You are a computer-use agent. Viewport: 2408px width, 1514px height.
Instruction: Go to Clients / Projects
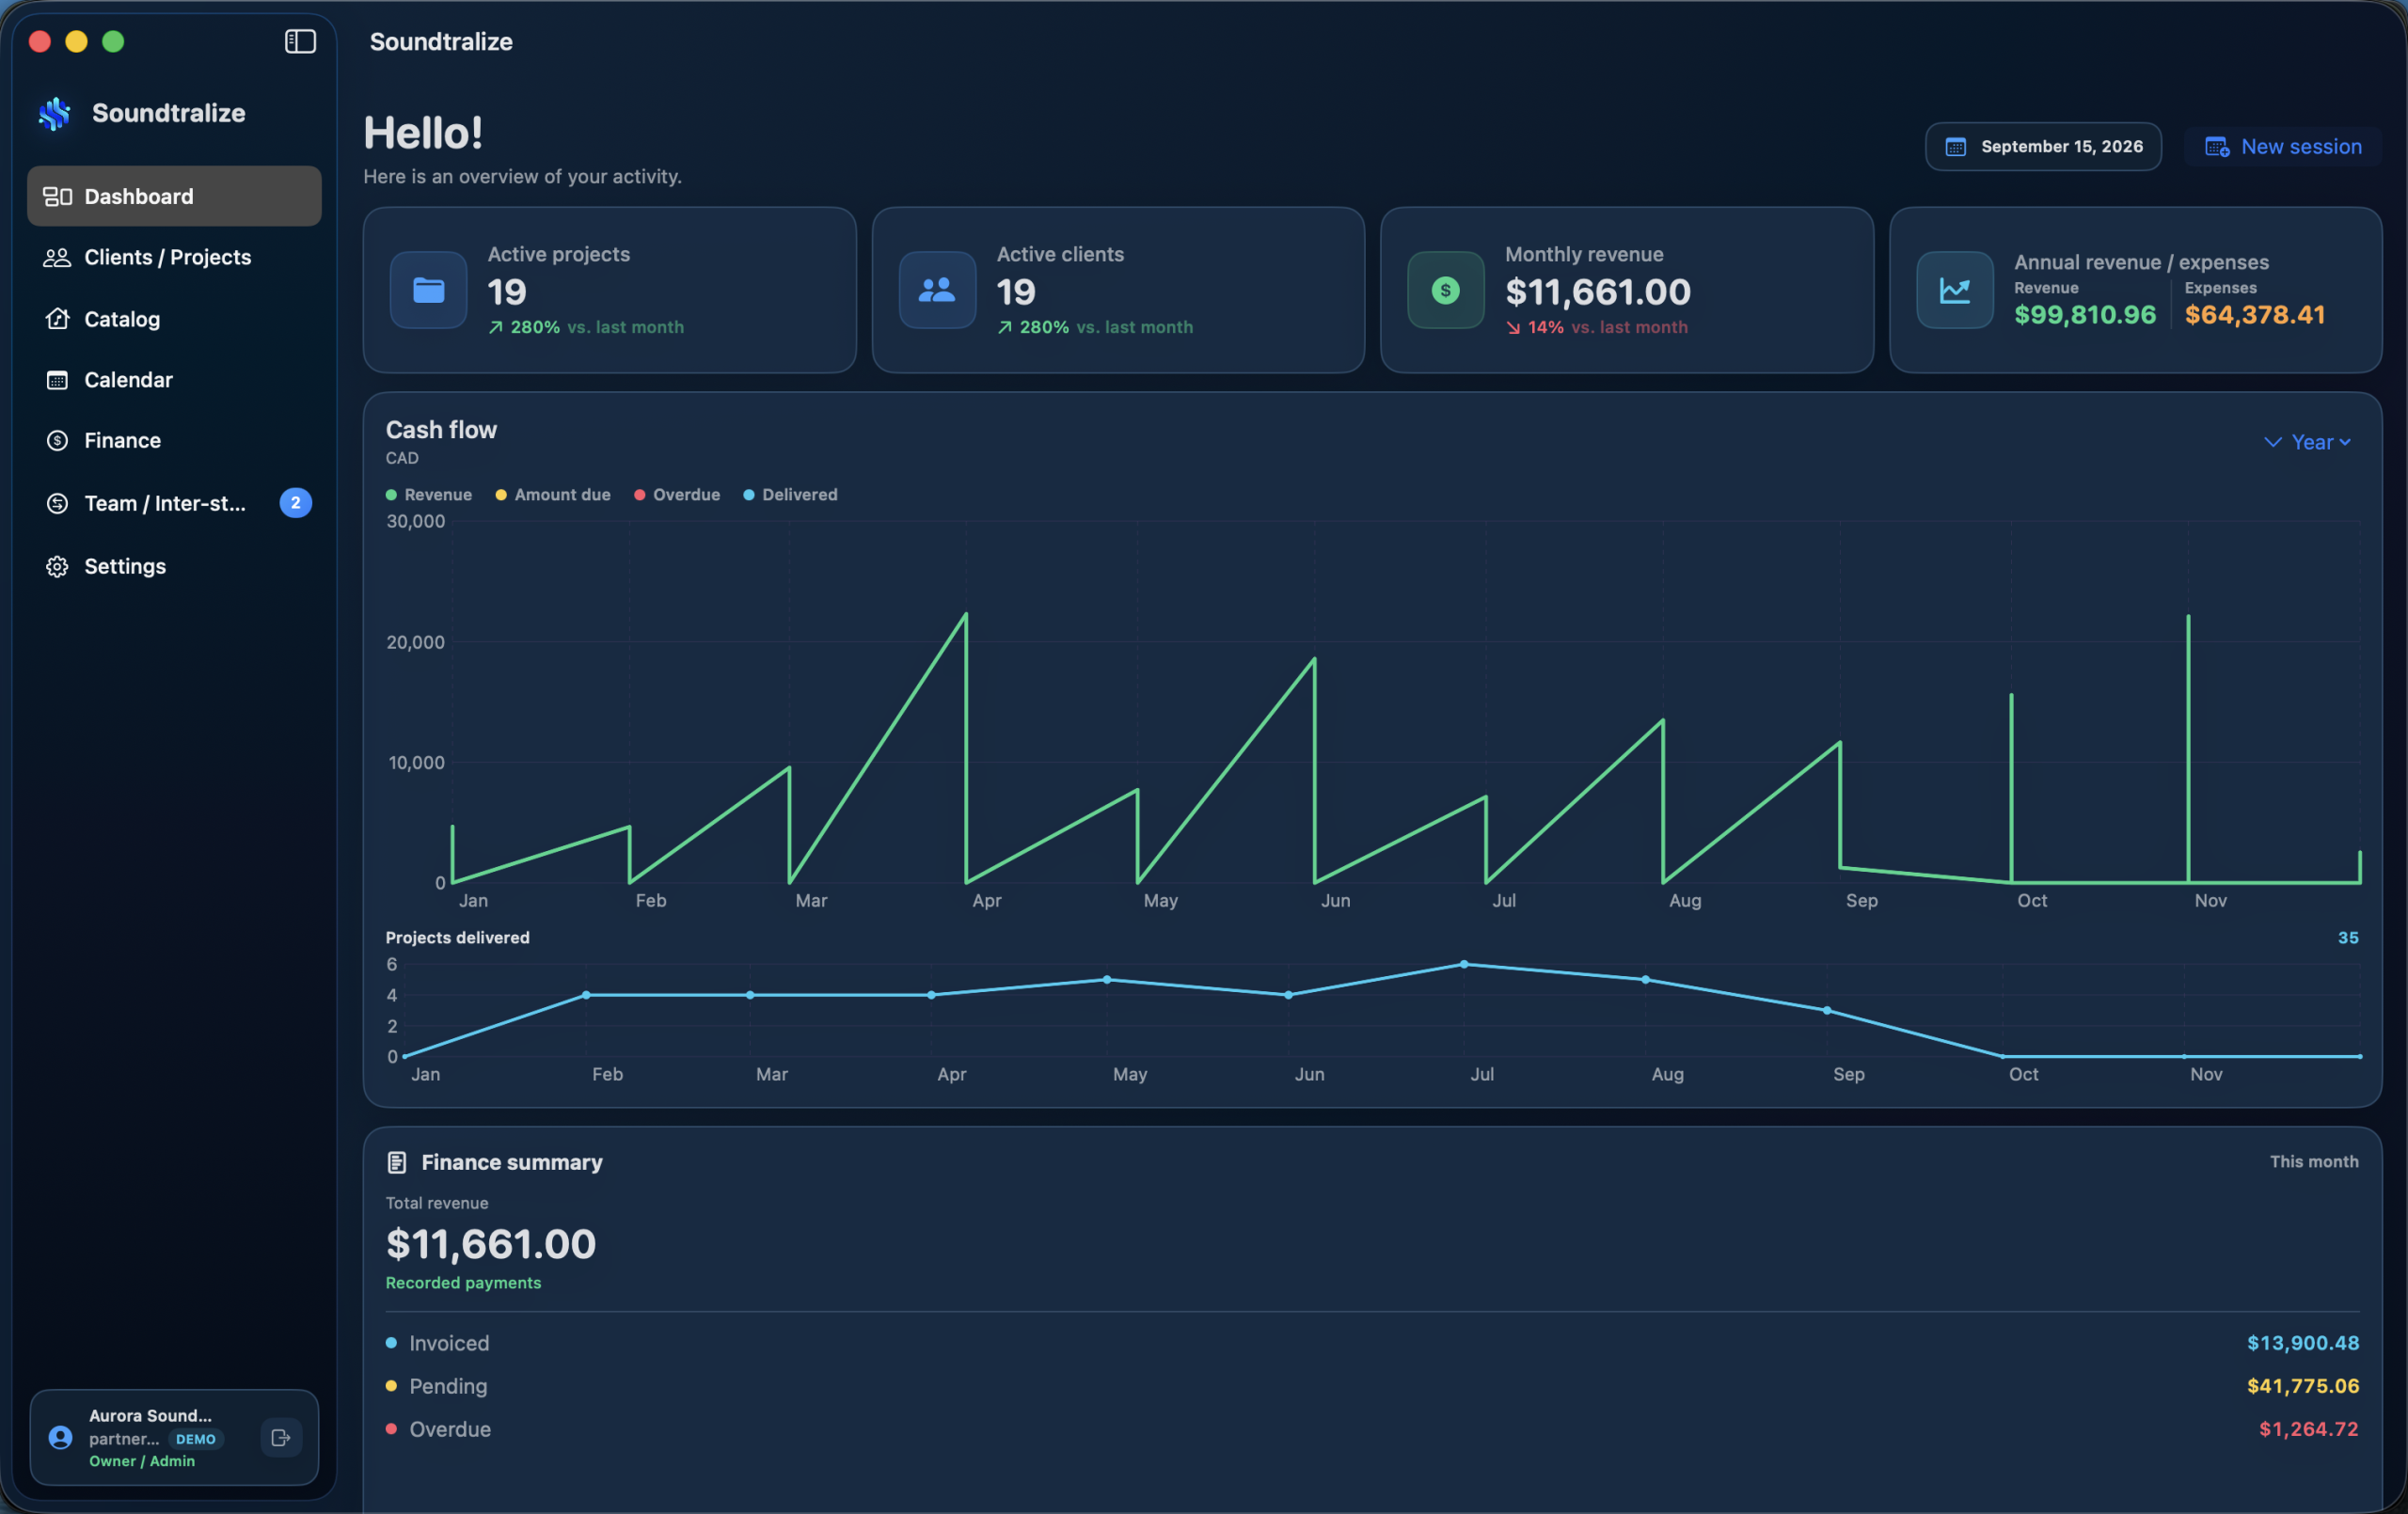[x=174, y=257]
